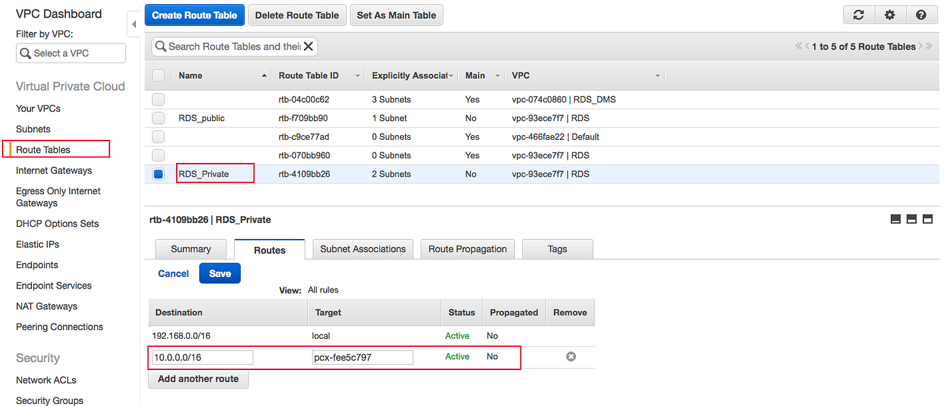This screenshot has width=952, height=406.
Task: Click the Target field showing pcx-fee5c797
Action: (362, 356)
